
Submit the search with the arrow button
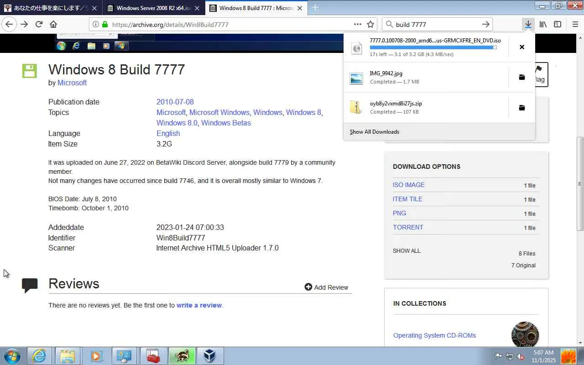tap(486, 24)
